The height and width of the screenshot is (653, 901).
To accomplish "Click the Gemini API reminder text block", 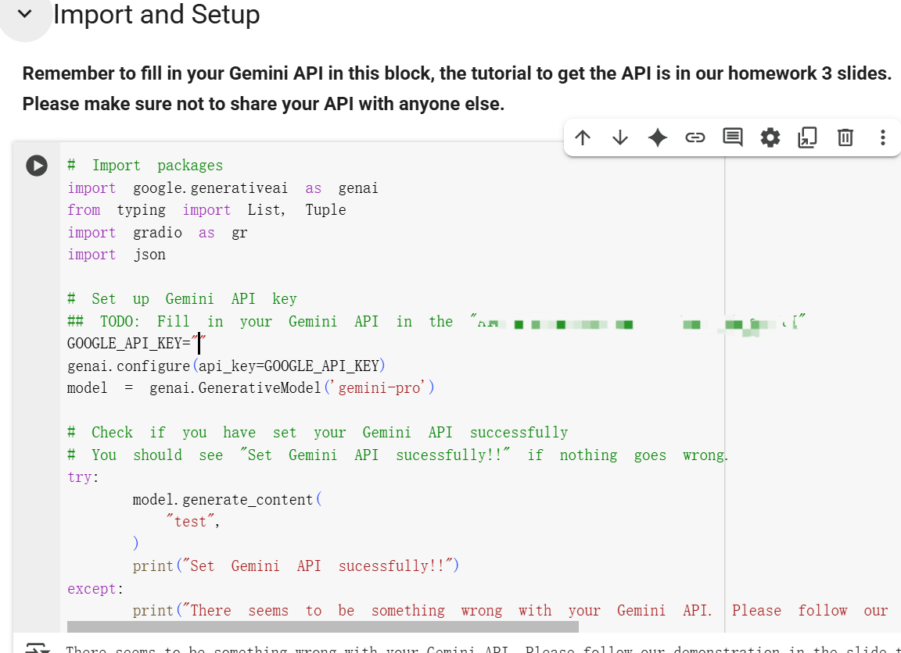I will coord(457,88).
